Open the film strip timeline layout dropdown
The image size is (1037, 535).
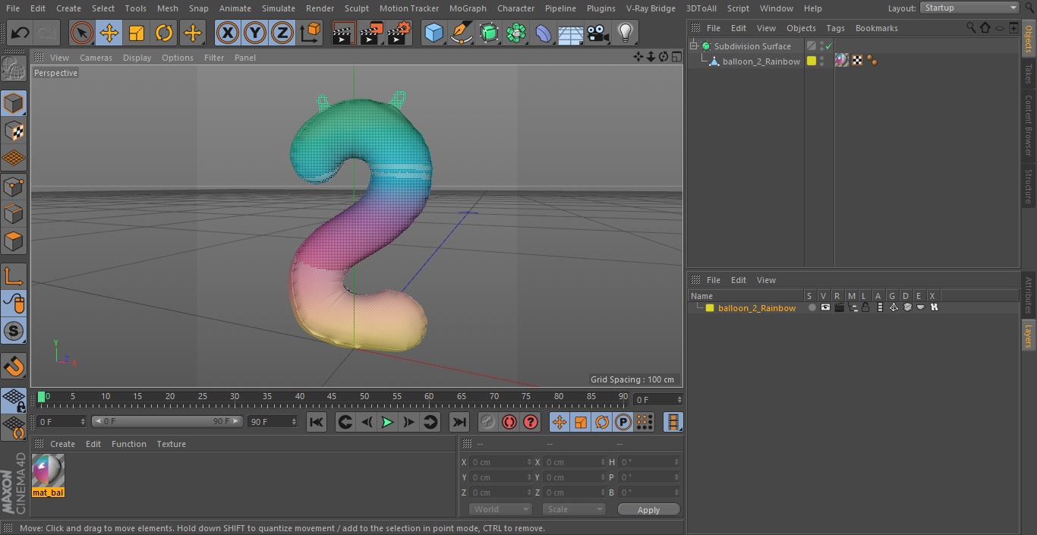click(x=673, y=422)
